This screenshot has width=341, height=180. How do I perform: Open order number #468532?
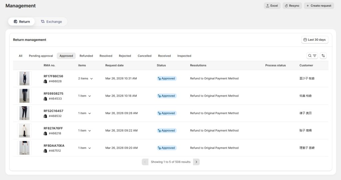(55, 116)
